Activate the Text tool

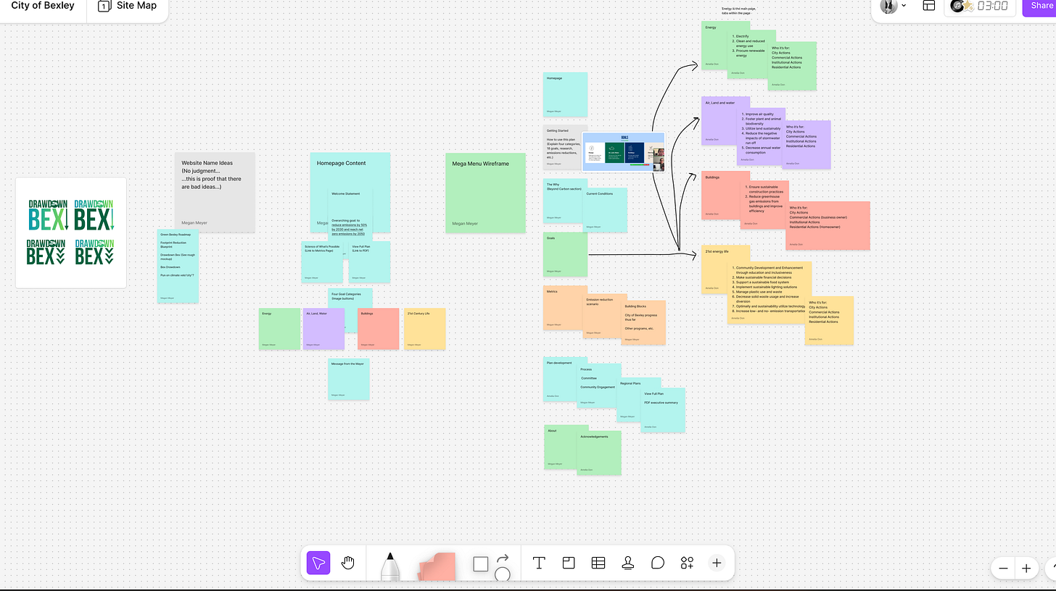click(x=539, y=563)
